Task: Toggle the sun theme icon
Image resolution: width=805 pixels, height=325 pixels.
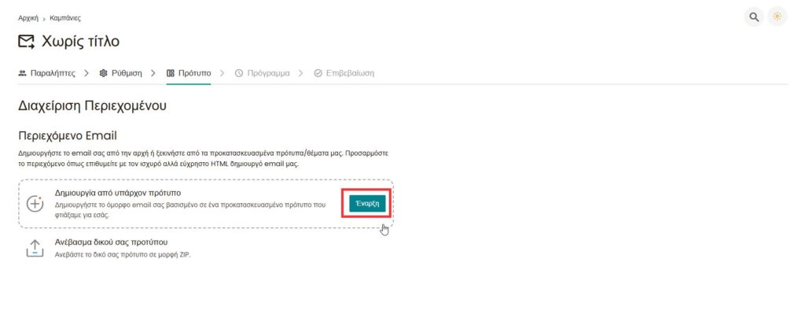Action: [777, 17]
